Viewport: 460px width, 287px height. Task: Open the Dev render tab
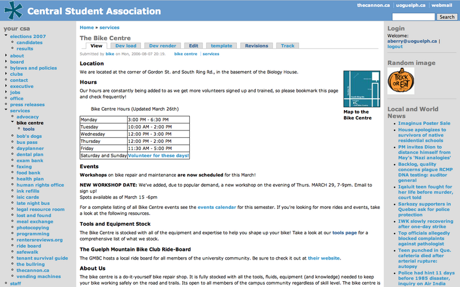click(163, 46)
